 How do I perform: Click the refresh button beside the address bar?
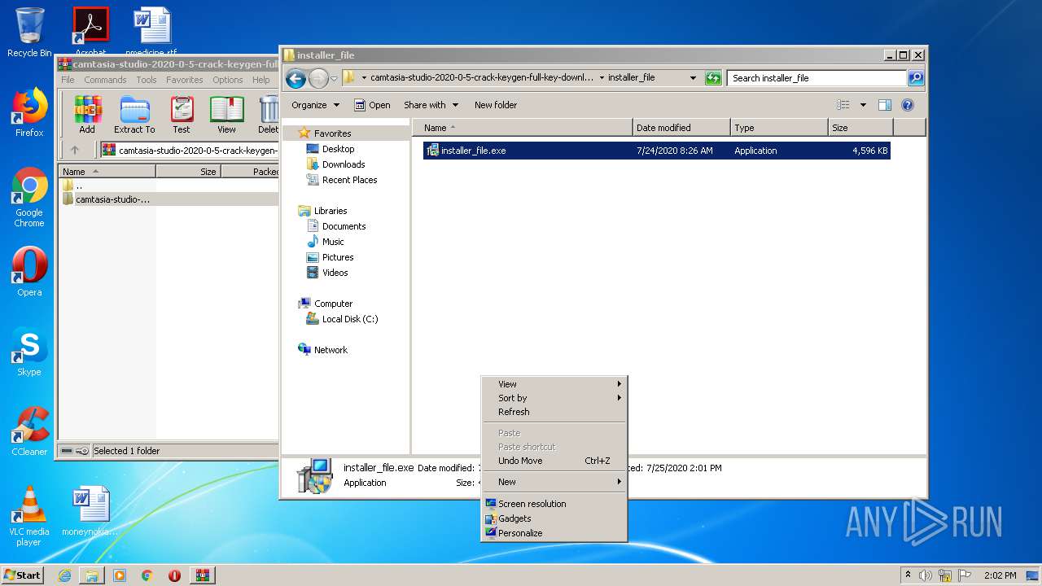pos(713,78)
